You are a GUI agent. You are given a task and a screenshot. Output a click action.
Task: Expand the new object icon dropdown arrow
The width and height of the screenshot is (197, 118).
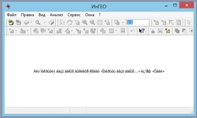tap(16, 31)
